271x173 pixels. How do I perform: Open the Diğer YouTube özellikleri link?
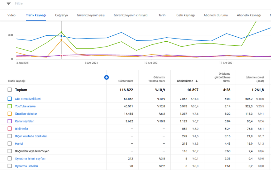(31, 136)
